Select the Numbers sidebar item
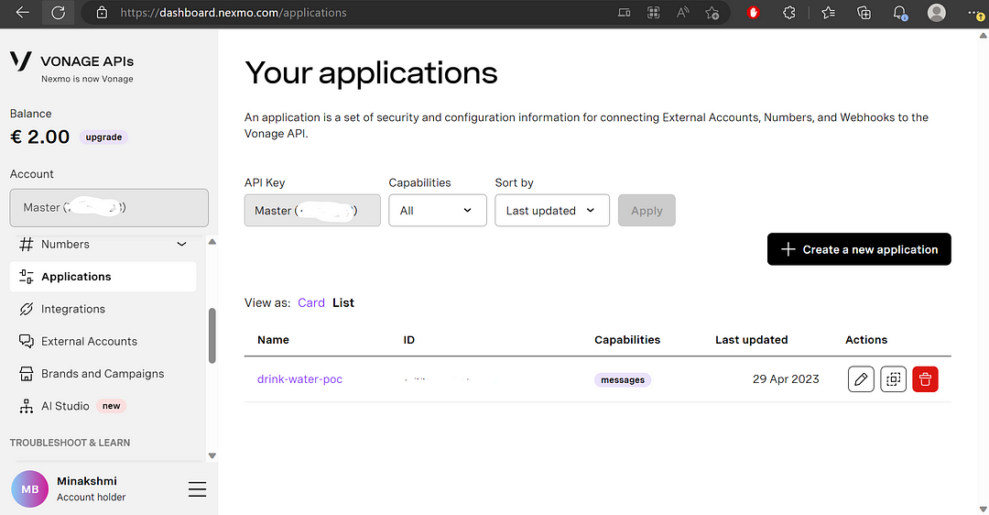 click(x=66, y=245)
